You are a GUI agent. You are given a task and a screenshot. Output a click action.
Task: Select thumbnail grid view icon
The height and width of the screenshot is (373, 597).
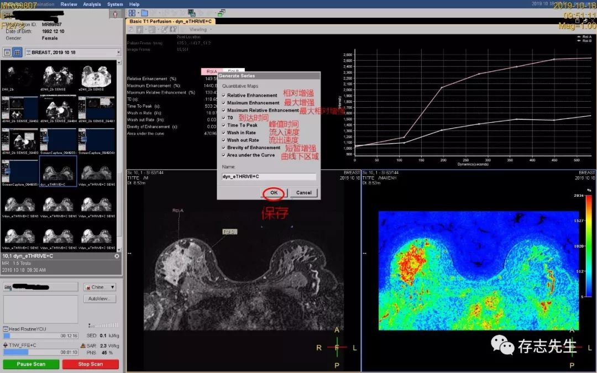17,52
